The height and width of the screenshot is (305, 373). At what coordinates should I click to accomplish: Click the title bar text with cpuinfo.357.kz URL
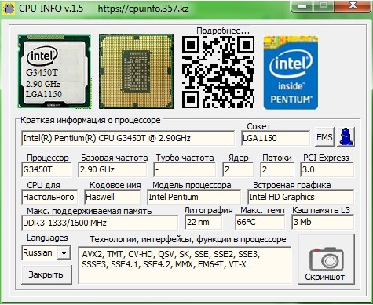pyautogui.click(x=104, y=9)
